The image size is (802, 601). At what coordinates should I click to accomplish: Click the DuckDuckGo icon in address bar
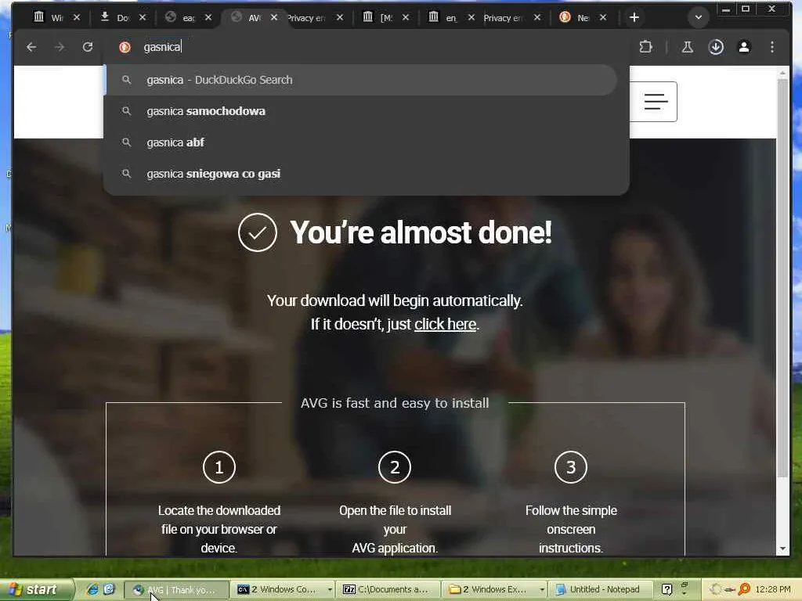click(125, 48)
